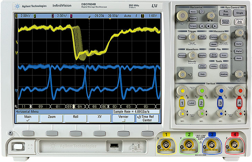Click the Save Recall key
The image size is (252, 162).
[214, 55]
